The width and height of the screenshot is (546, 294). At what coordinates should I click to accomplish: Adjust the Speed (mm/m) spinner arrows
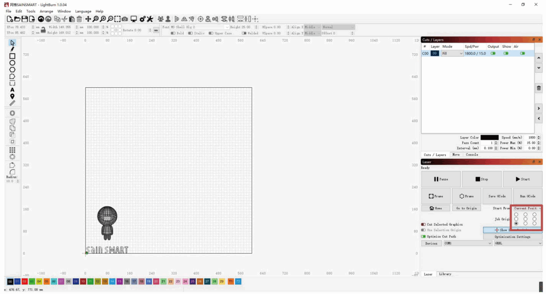click(539, 137)
